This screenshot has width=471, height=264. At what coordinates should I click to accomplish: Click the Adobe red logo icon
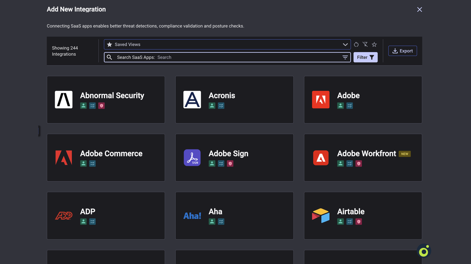point(321,100)
